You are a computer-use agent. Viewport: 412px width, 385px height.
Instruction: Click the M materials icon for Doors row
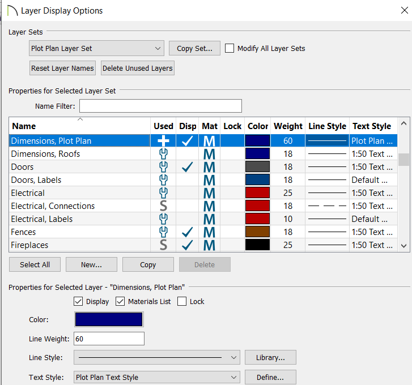point(209,167)
